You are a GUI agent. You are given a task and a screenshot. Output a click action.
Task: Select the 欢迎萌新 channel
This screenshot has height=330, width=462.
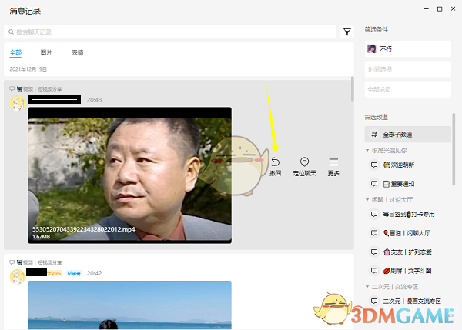[x=398, y=165]
